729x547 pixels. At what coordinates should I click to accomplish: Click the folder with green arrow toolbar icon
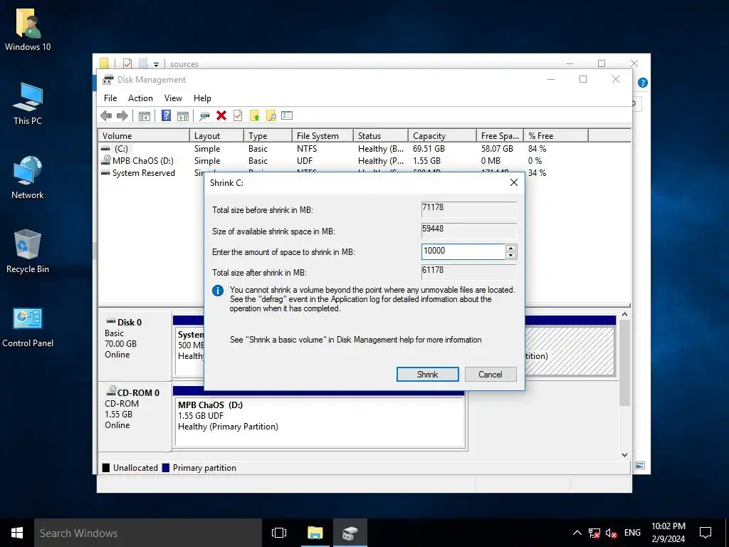(254, 115)
